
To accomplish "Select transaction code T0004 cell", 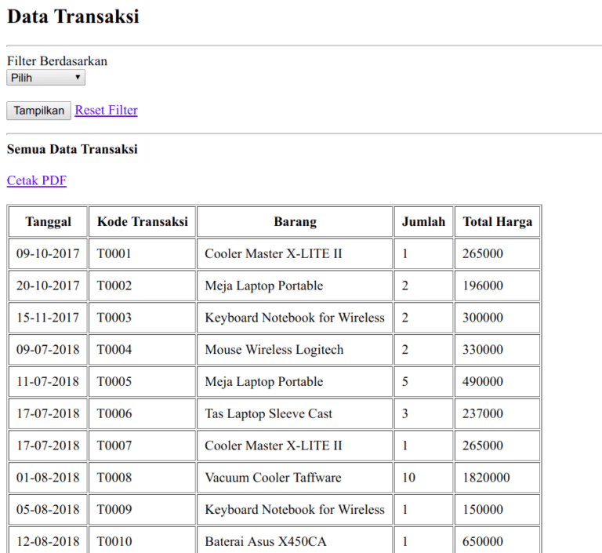I will coord(142,349).
